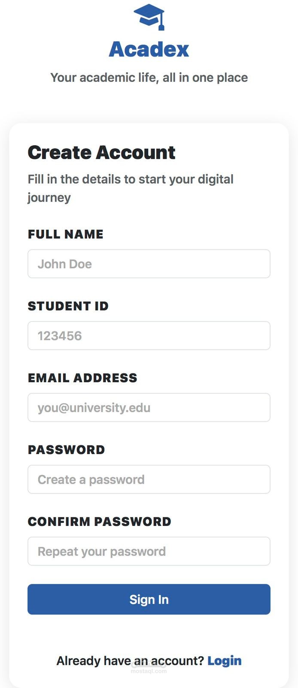Focus the 'Create a password' field
This screenshot has height=688, width=298.
tap(149, 479)
